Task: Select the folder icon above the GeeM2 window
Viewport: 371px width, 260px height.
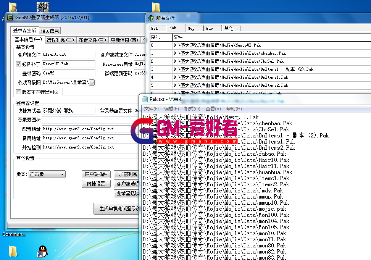Action: tap(13, 7)
